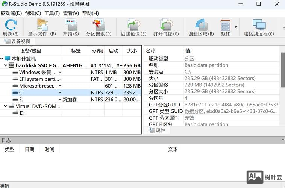Click the 启动 column header

click(x=114, y=50)
